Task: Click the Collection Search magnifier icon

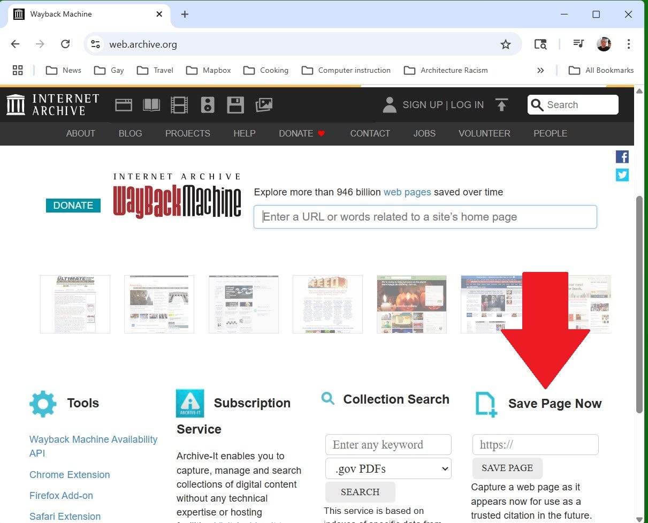Action: point(328,398)
